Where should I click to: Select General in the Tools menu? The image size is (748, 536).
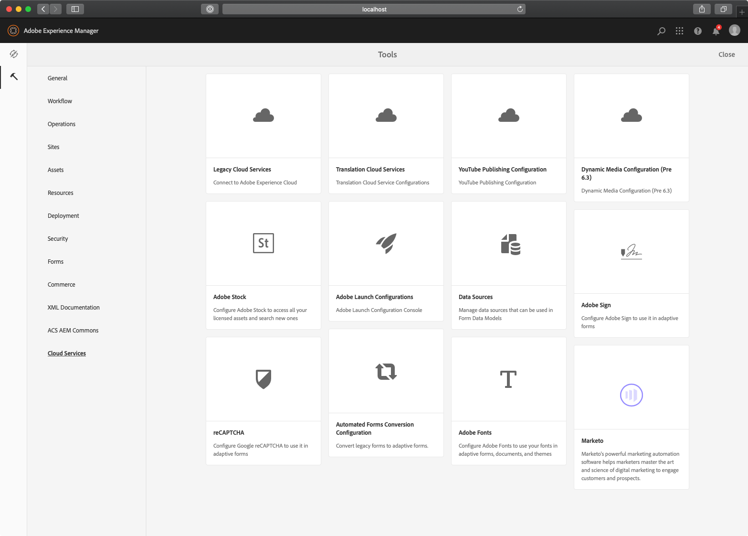(x=57, y=78)
